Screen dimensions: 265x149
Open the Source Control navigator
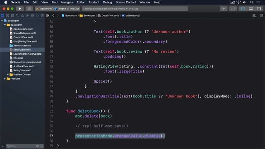coord(7,16)
